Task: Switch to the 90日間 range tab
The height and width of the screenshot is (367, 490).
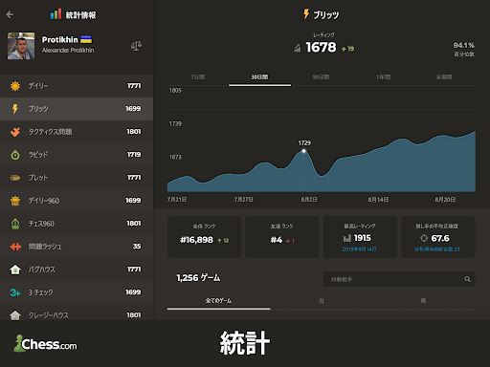Action: 321,77
